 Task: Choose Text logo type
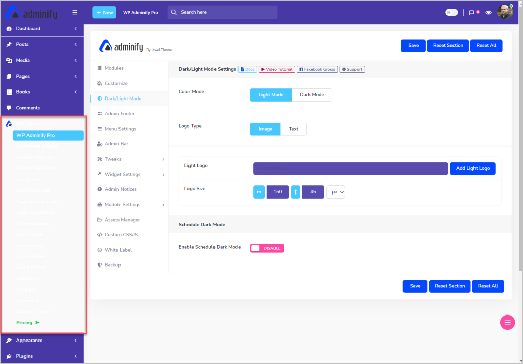pyautogui.click(x=294, y=129)
